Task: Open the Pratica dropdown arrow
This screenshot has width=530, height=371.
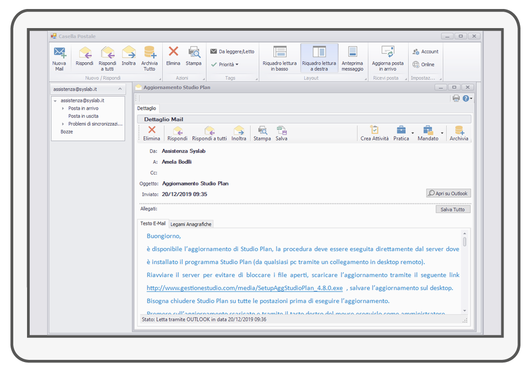Action: [x=412, y=133]
